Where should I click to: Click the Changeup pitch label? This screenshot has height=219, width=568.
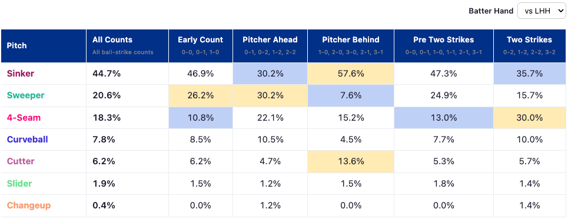coord(29,205)
